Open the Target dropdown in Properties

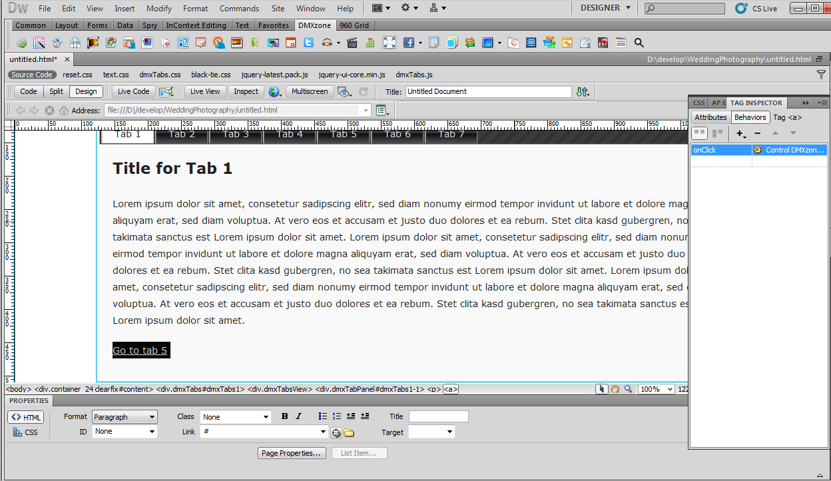click(431, 432)
